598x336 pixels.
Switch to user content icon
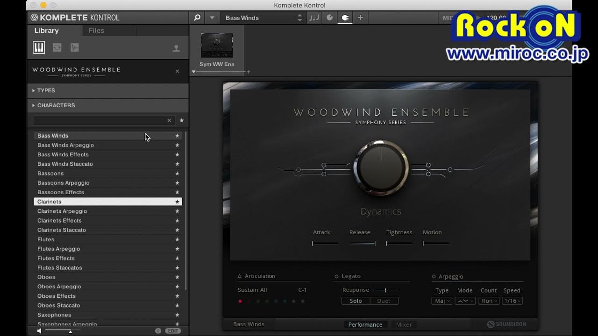176,48
